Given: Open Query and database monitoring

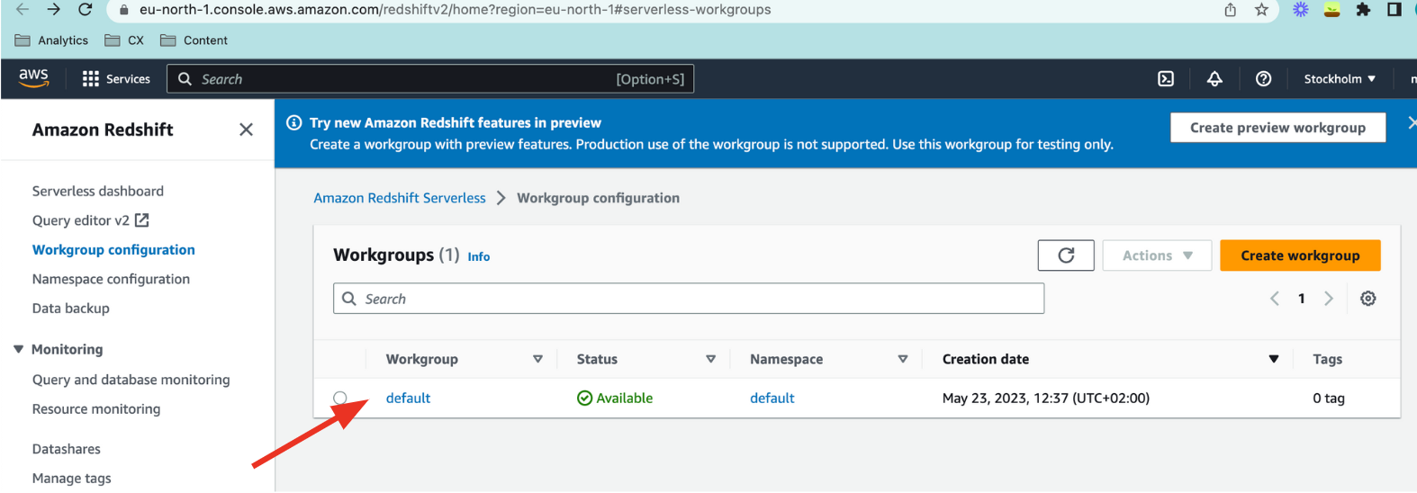Looking at the screenshot, I should pos(131,380).
